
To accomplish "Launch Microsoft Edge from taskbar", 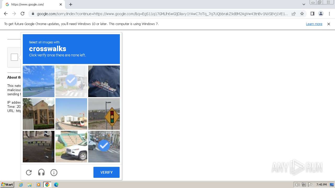I will click(x=56, y=185).
